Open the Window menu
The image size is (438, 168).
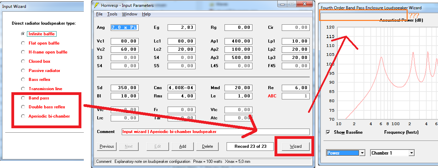[x=130, y=14]
